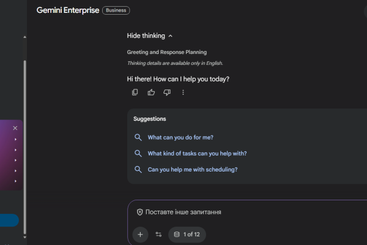367x245 pixels.
Task: Click the blue button in the left sidebar
Action: point(9,221)
